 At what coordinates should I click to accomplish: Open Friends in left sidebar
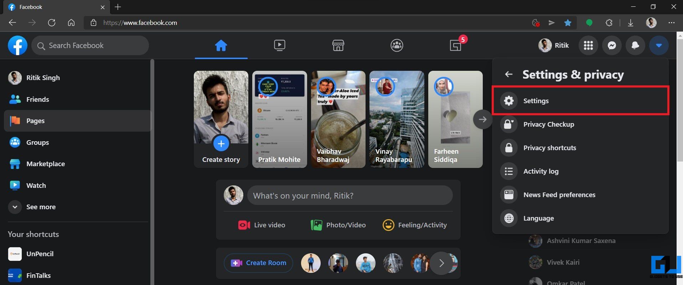pos(78,99)
